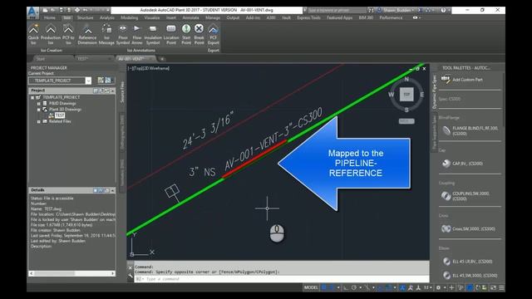Open the AutoCAD application menu logo

(x=32, y=12)
